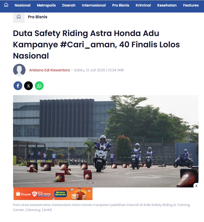The width and height of the screenshot is (204, 222).
Task: Select Pro Bisnis in navigation bar
Action: 121,5
